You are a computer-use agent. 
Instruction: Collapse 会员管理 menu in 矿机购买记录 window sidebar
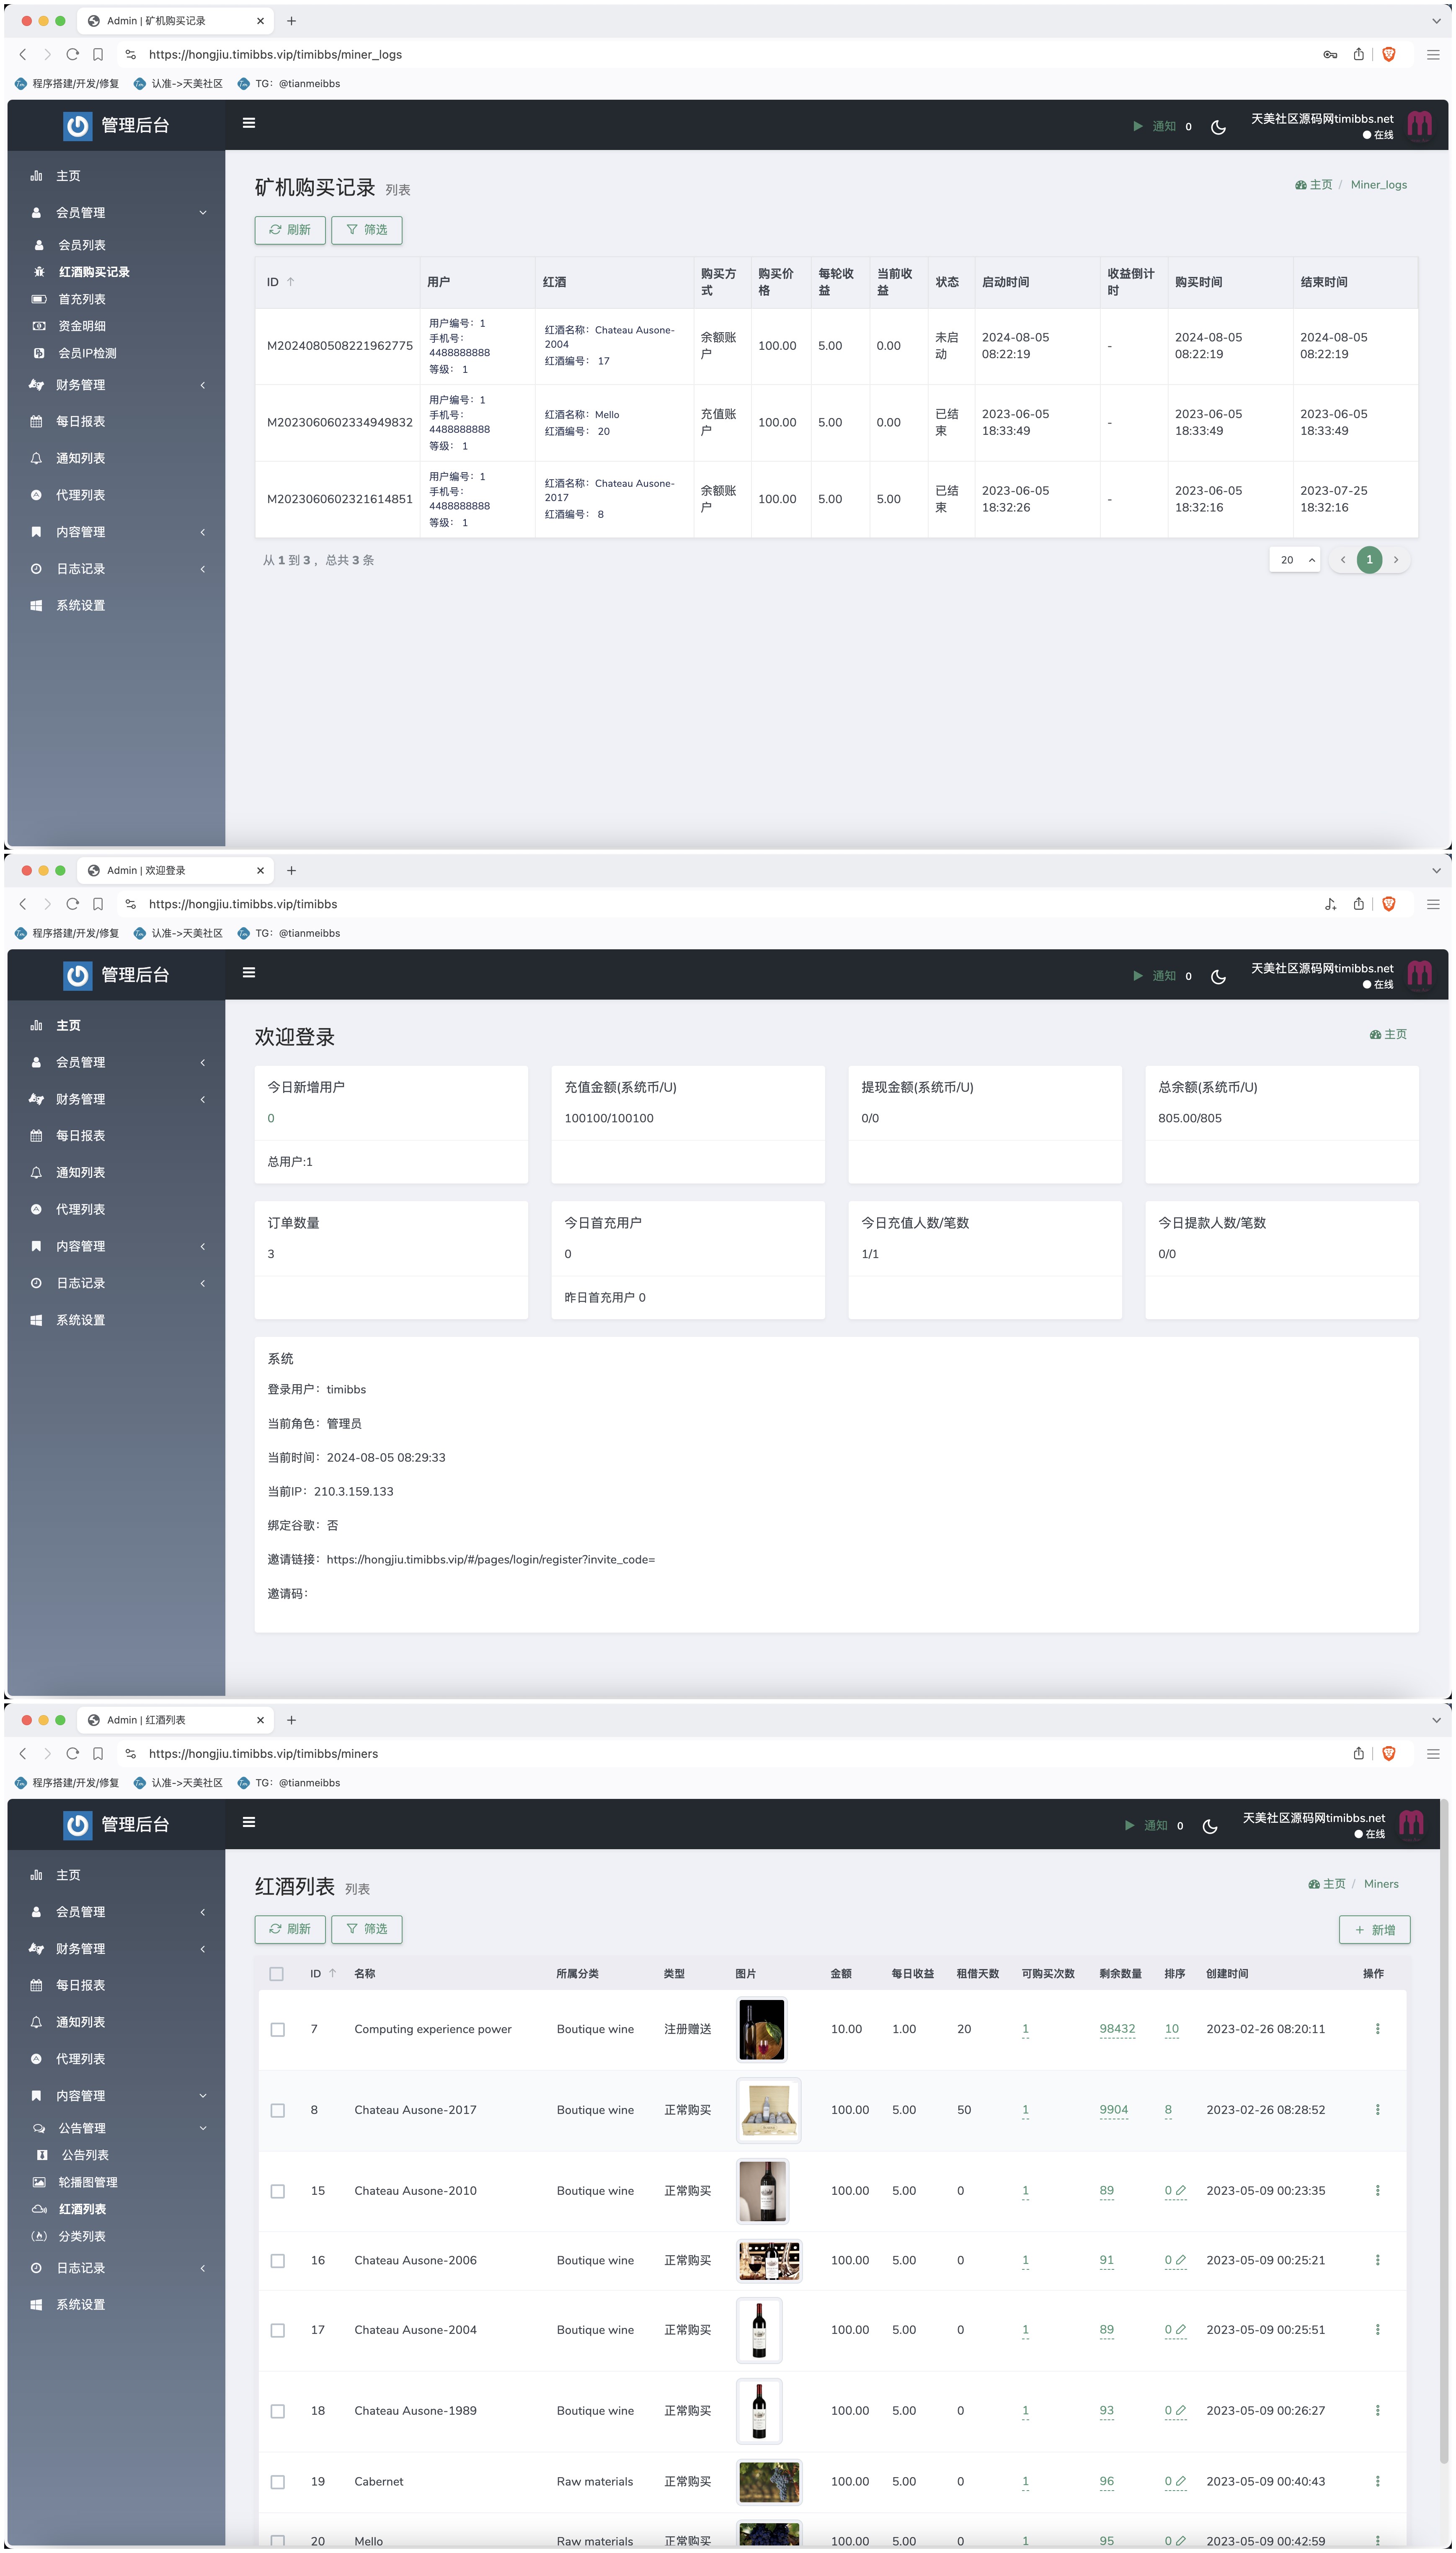click(x=116, y=212)
